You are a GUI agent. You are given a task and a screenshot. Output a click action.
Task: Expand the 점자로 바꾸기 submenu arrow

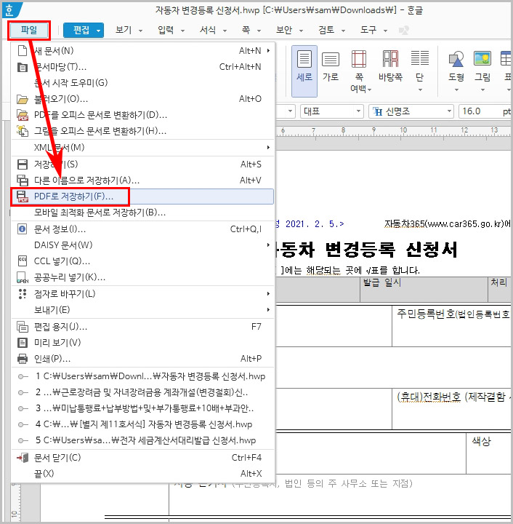pos(268,294)
